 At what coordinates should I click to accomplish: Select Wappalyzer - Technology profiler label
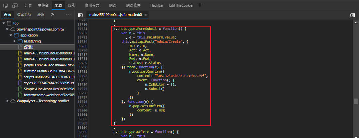[43, 101]
